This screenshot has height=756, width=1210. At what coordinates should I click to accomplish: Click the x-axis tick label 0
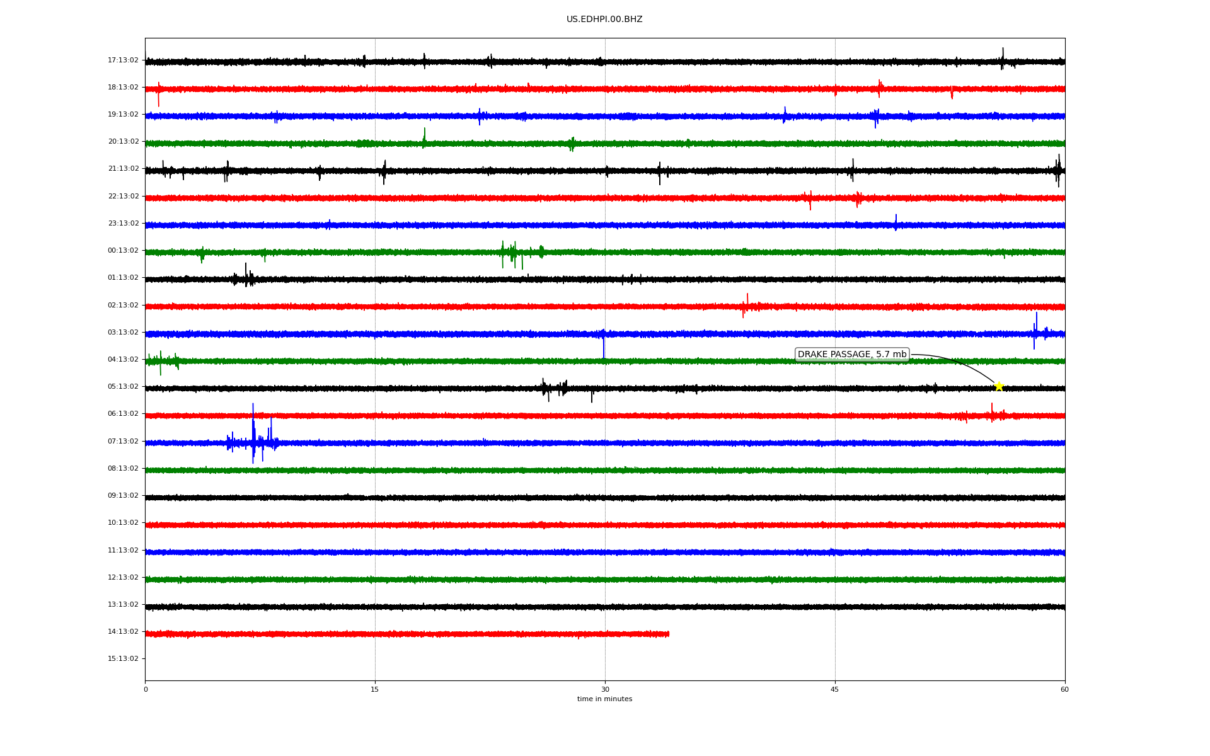click(x=146, y=690)
